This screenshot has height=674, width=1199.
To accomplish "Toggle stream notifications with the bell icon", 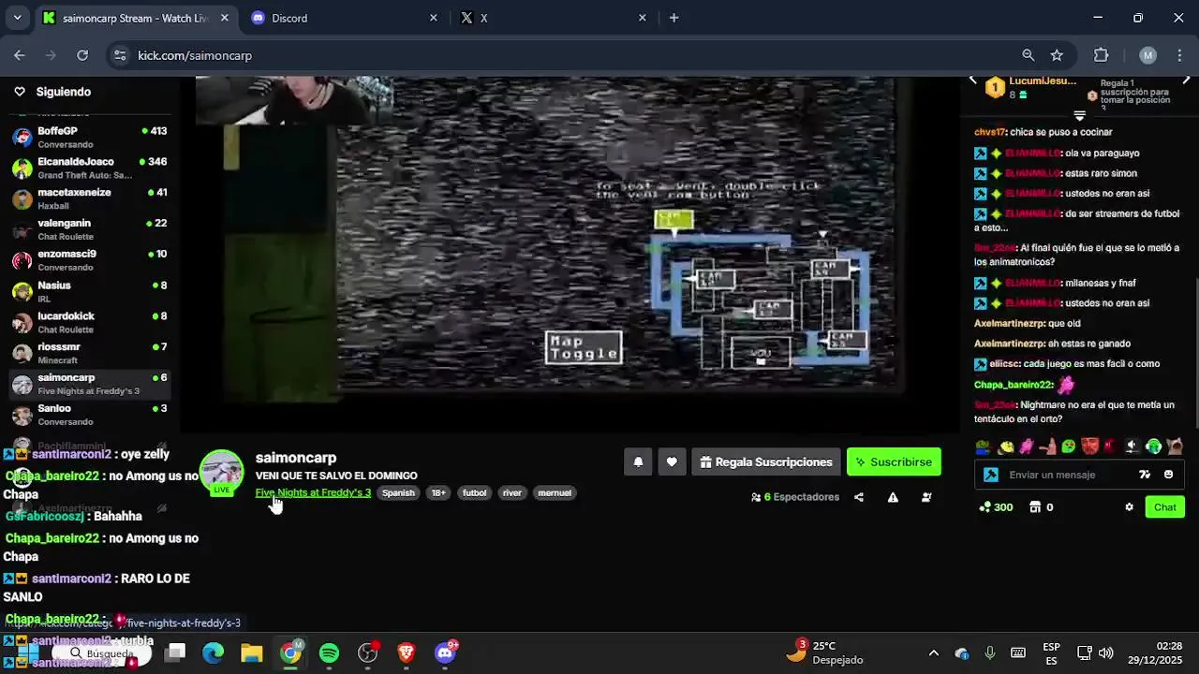I will pyautogui.click(x=638, y=462).
